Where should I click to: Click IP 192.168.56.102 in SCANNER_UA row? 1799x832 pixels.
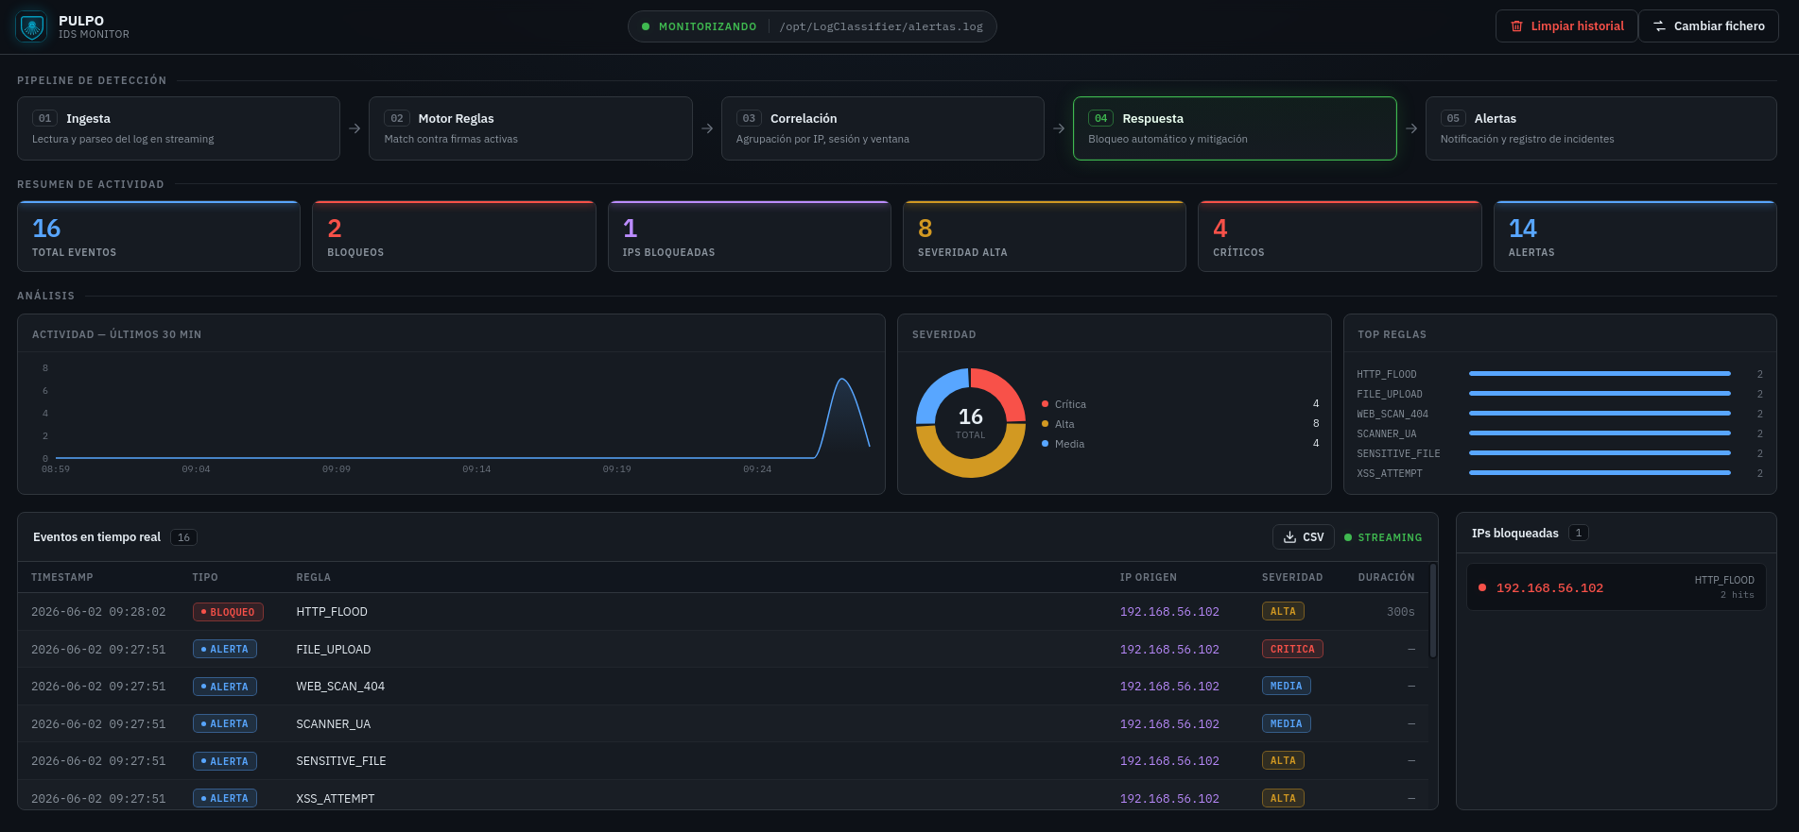(x=1169, y=724)
